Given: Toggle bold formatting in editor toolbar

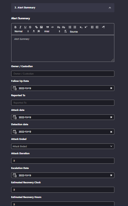Looking at the screenshot, I should pyautogui.click(x=15, y=27).
